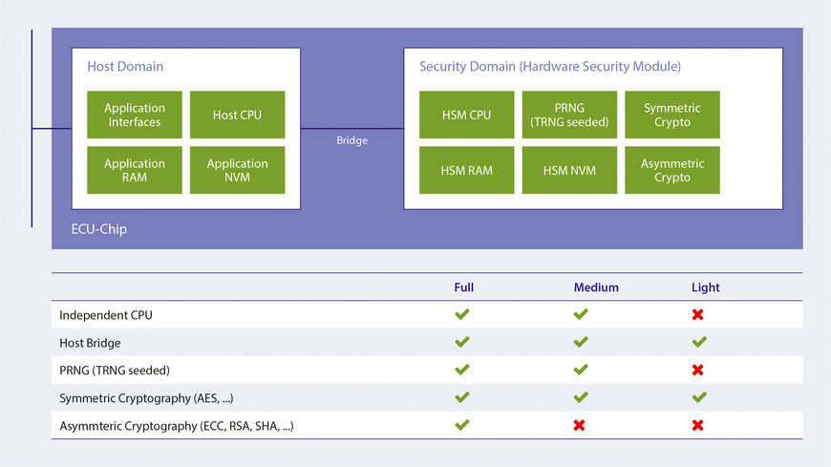This screenshot has height=467, width=831.
Task: Select the Medium column header
Action: [x=596, y=287]
